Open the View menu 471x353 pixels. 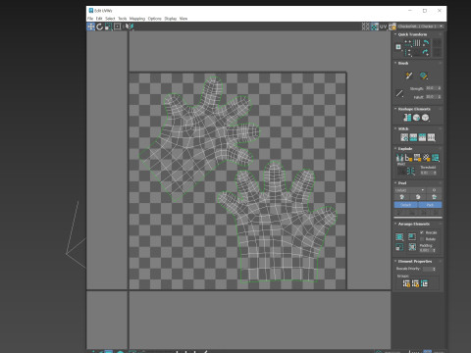183,19
